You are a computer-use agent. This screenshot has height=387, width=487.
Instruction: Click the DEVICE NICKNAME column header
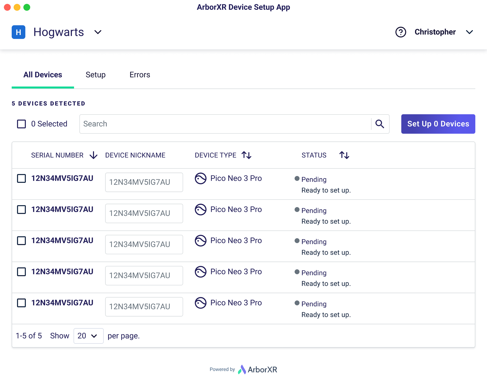(x=135, y=155)
